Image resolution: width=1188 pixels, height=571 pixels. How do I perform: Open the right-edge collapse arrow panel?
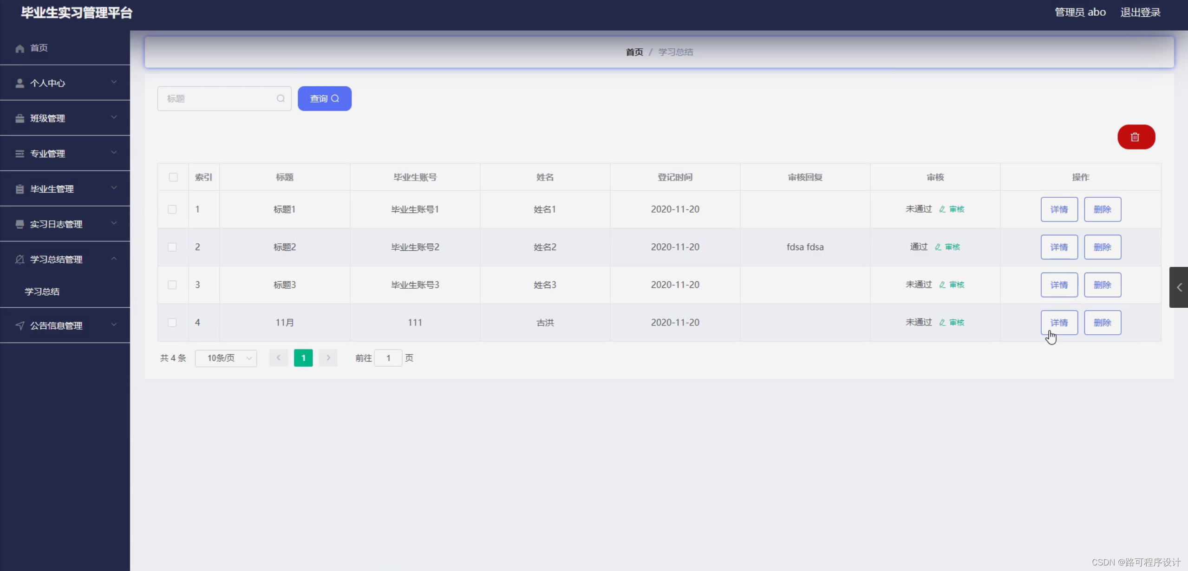point(1179,287)
